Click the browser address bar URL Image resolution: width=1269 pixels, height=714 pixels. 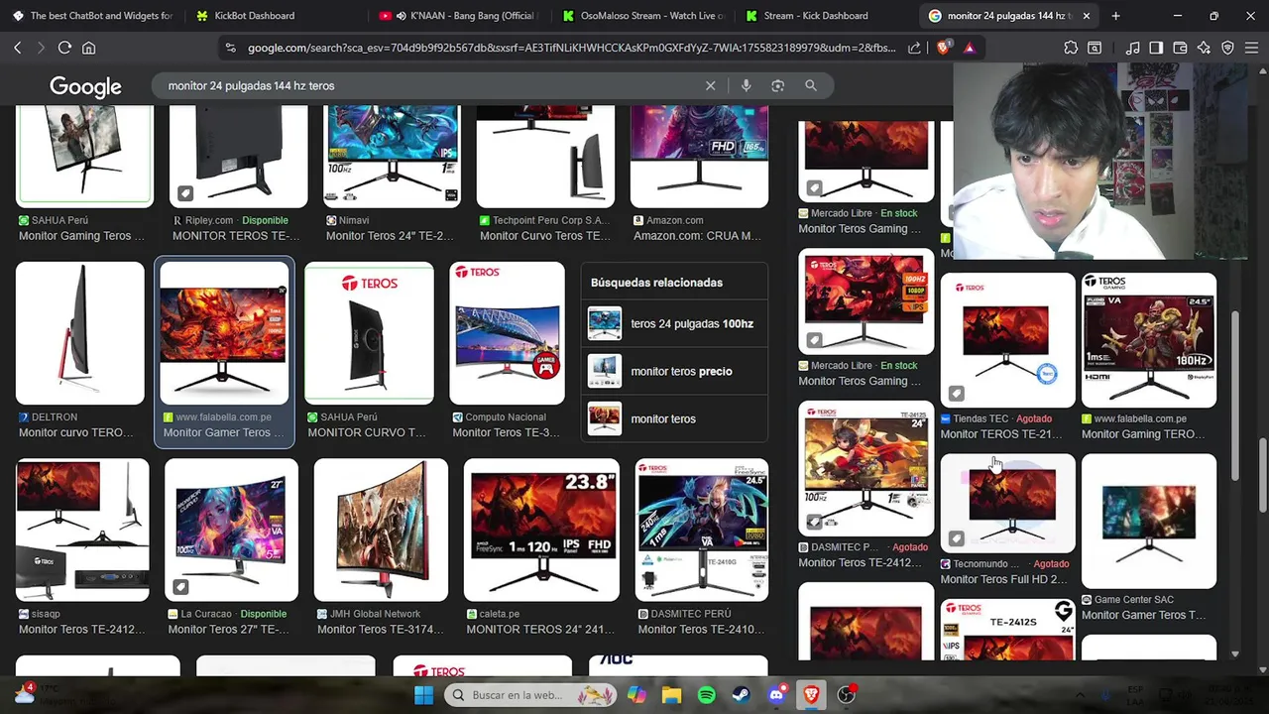click(x=571, y=48)
